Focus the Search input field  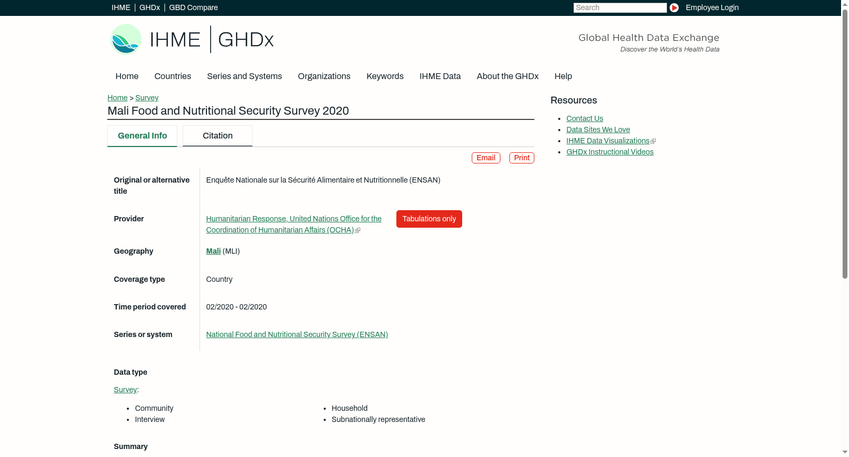tap(620, 7)
